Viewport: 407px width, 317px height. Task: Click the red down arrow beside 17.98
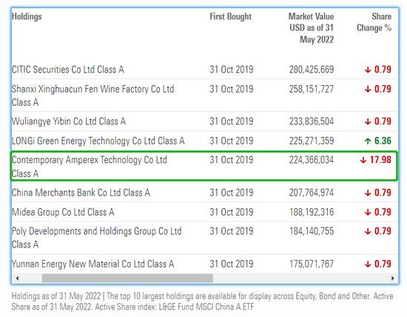(x=363, y=160)
